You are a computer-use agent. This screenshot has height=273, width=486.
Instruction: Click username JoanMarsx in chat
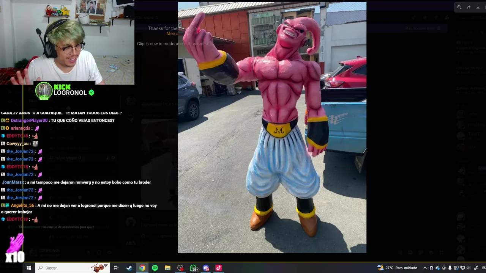13,182
